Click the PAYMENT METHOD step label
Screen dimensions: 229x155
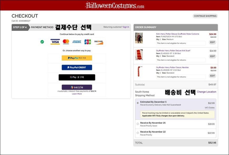(42, 27)
